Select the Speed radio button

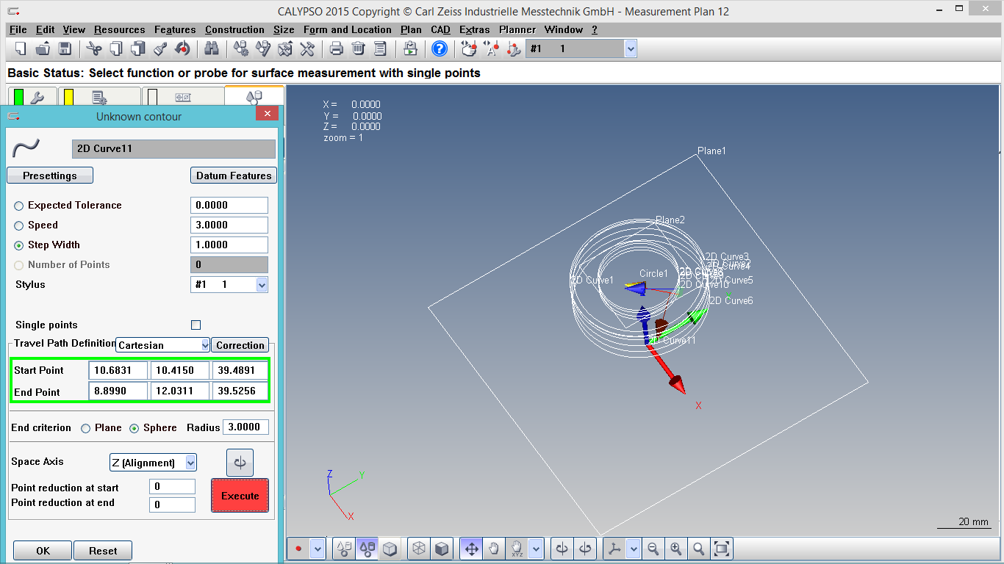19,225
